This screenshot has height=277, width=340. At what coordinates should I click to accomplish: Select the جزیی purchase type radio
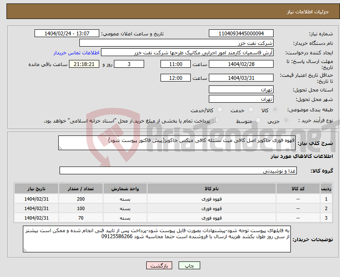point(286,120)
